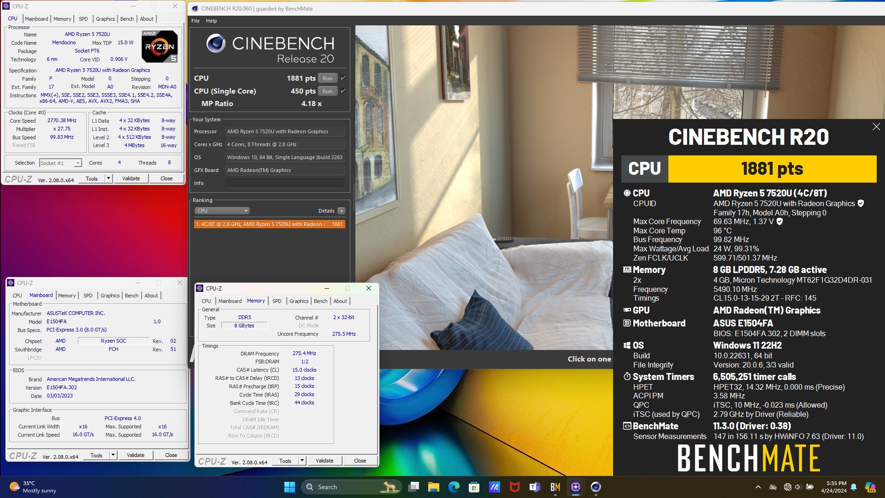Click the verified shield beside Max Core Frequency
885x498 pixels.
(x=779, y=221)
